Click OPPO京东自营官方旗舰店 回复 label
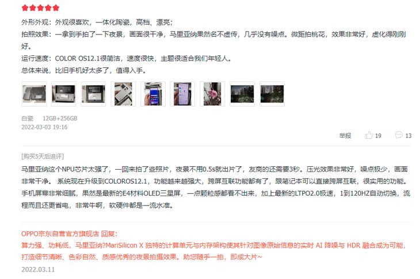 tap(70, 234)
